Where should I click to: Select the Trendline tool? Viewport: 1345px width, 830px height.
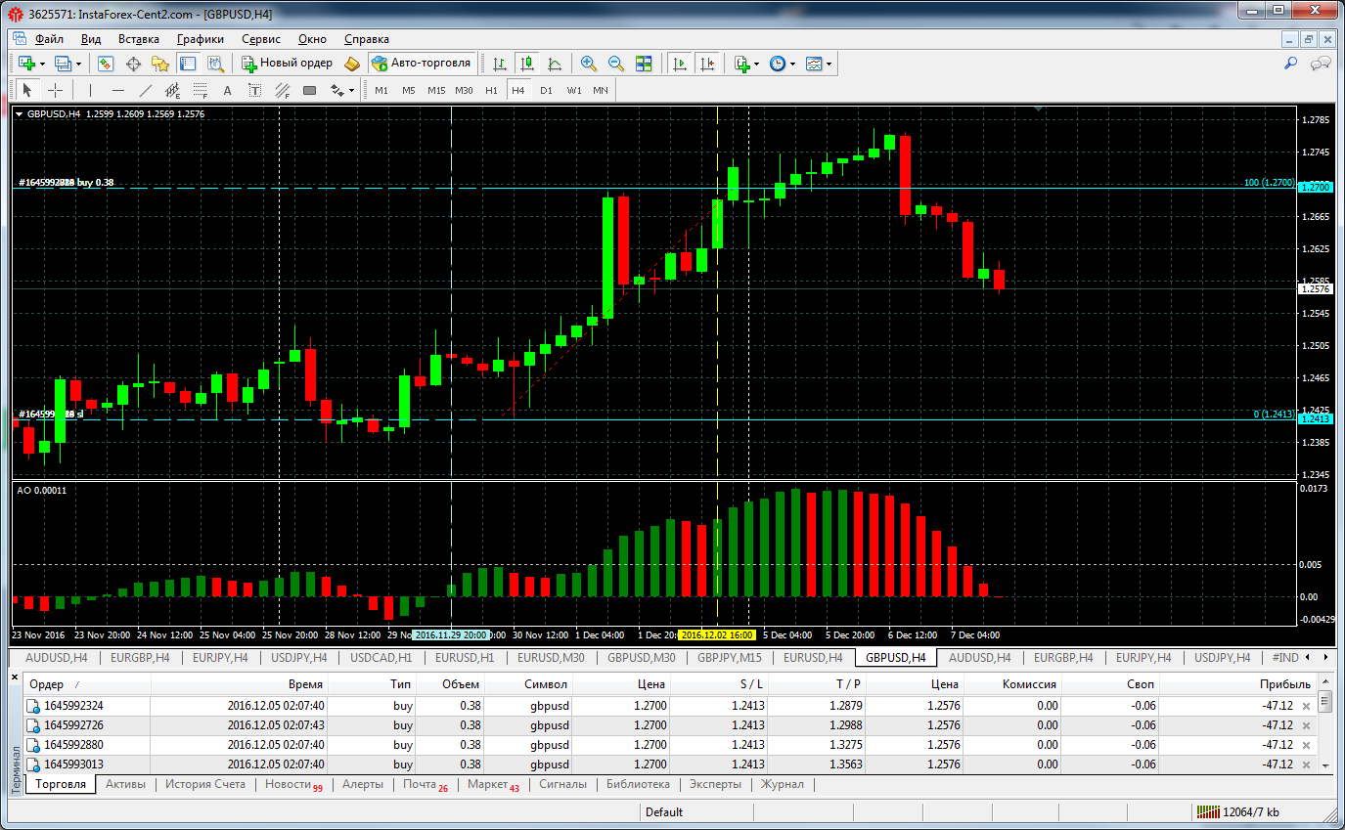146,90
